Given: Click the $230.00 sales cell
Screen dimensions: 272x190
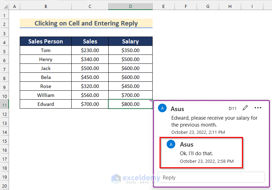Looking at the screenshot, I should [90, 50].
